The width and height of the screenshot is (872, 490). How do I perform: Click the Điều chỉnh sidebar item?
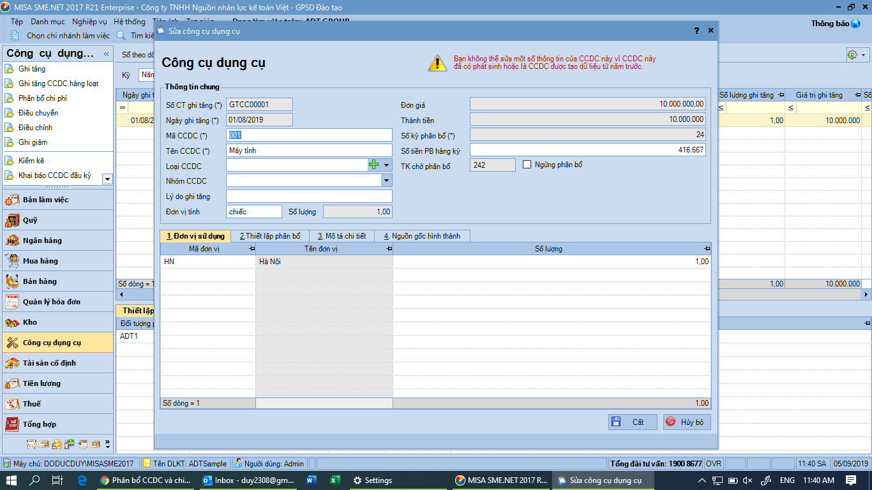[36, 128]
